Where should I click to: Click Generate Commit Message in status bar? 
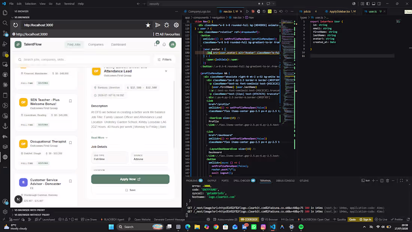click(x=169, y=219)
